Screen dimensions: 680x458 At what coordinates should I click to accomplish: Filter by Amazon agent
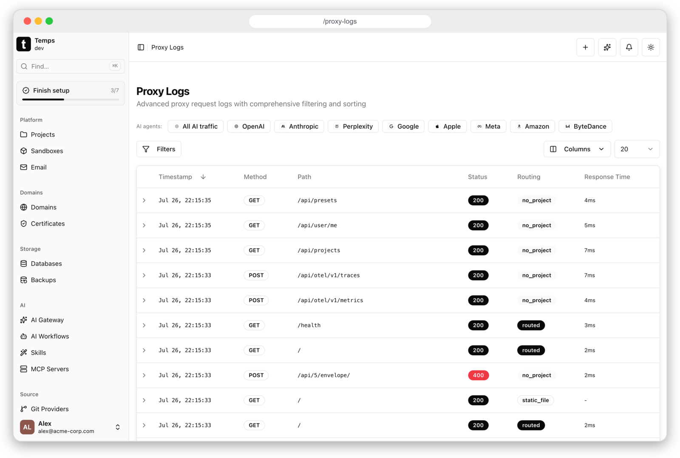pyautogui.click(x=533, y=126)
